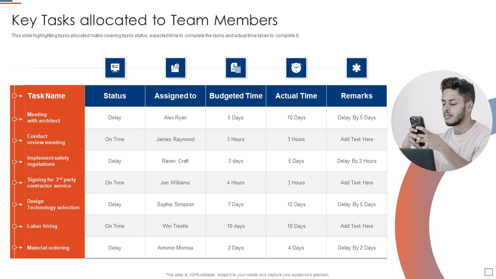Click the arrow marker beside Material ordering
Viewport: 496px width, 279px height.
(17, 247)
